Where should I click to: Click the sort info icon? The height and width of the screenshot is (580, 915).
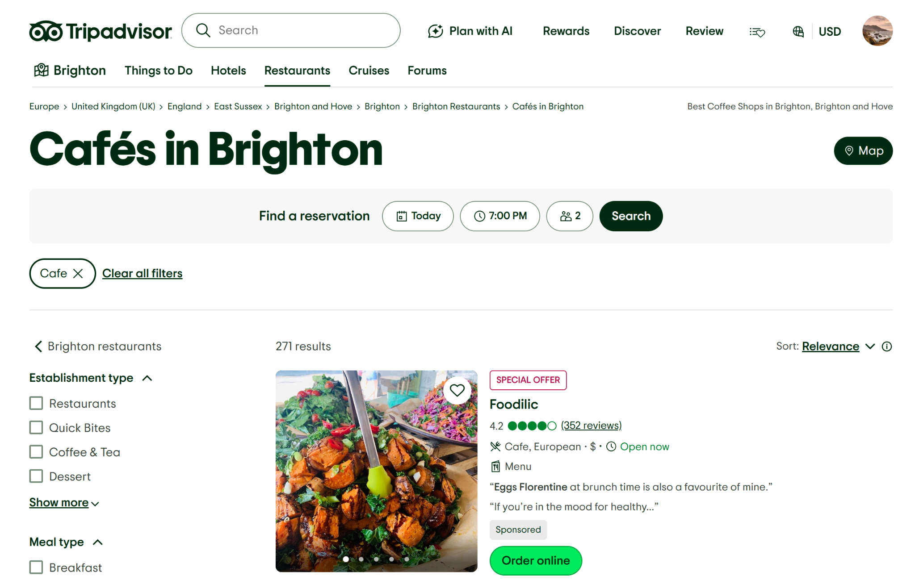click(887, 346)
